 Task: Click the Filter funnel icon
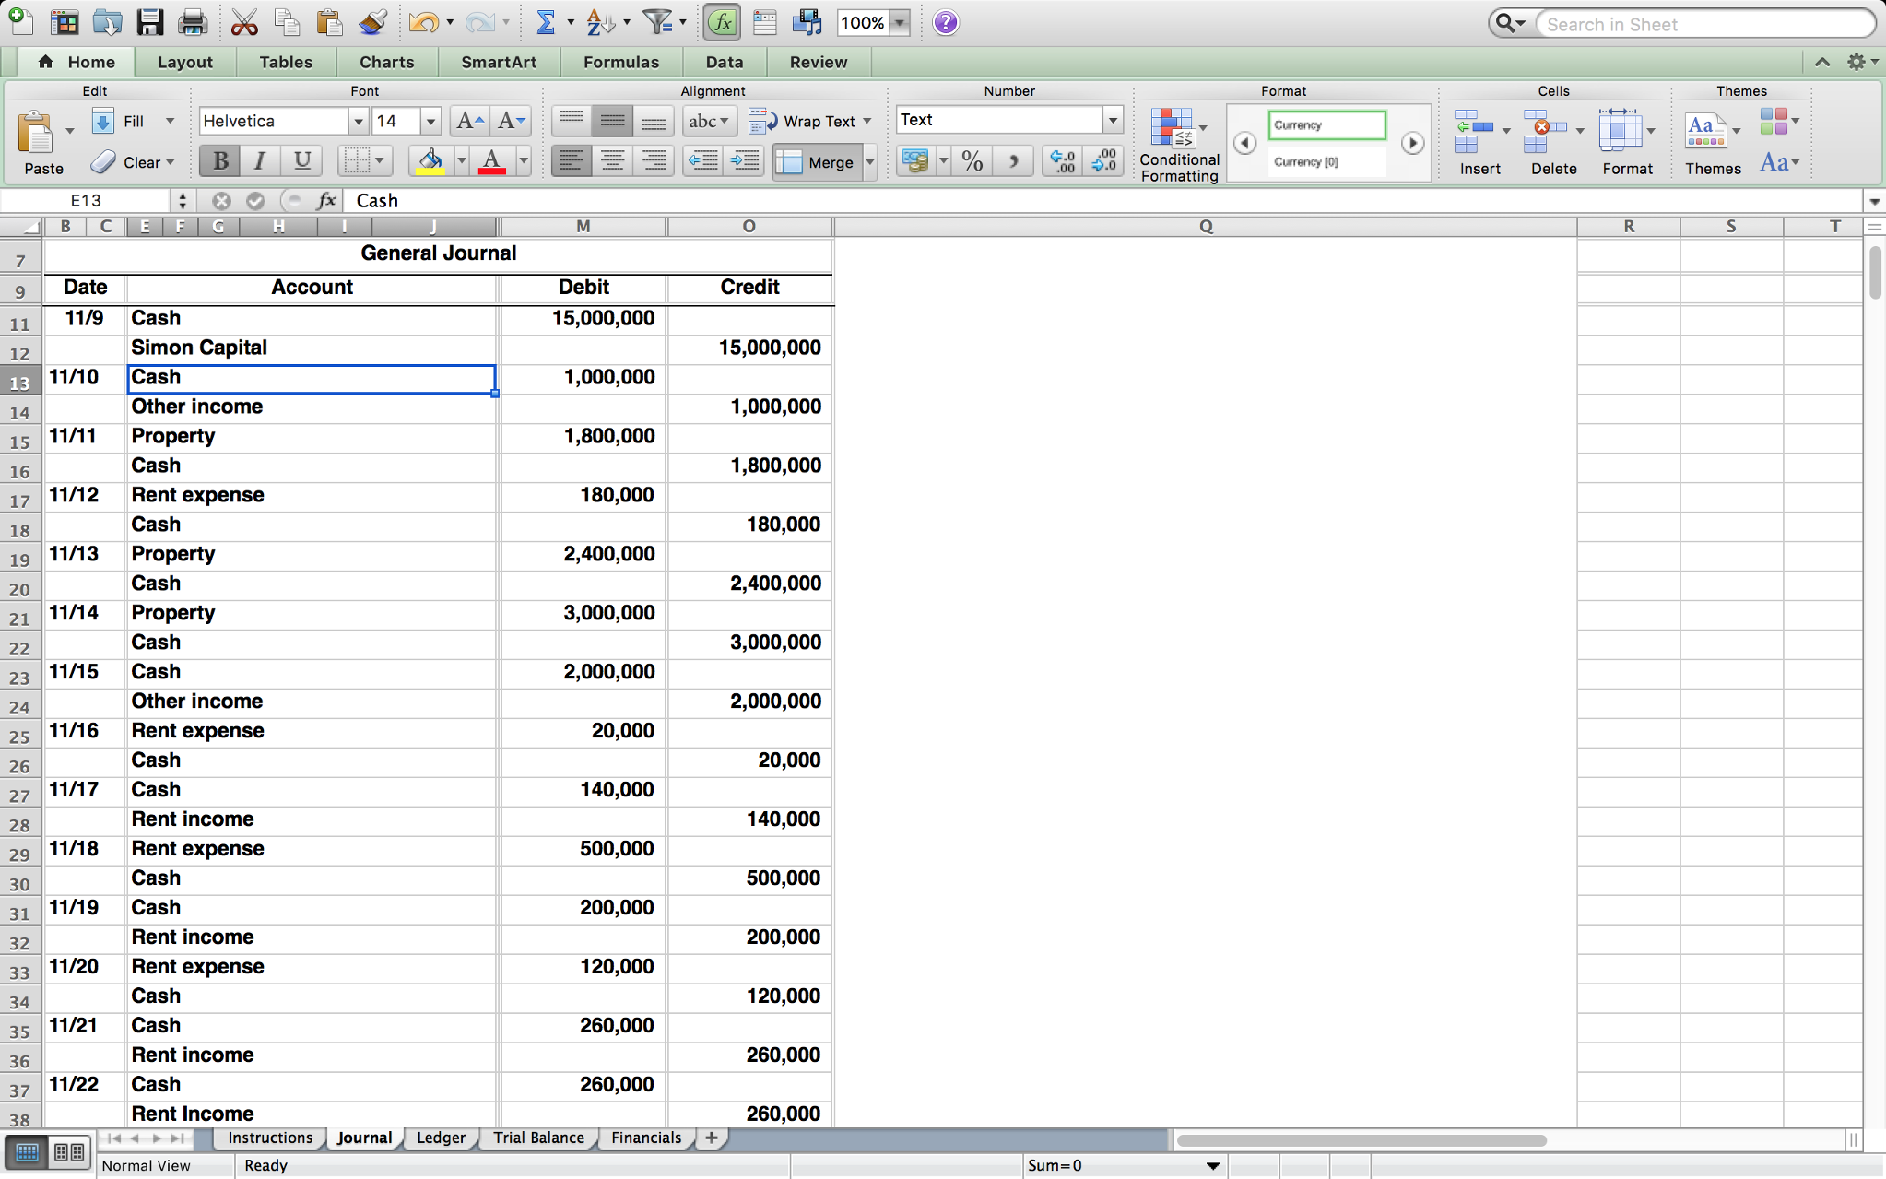pos(657,22)
